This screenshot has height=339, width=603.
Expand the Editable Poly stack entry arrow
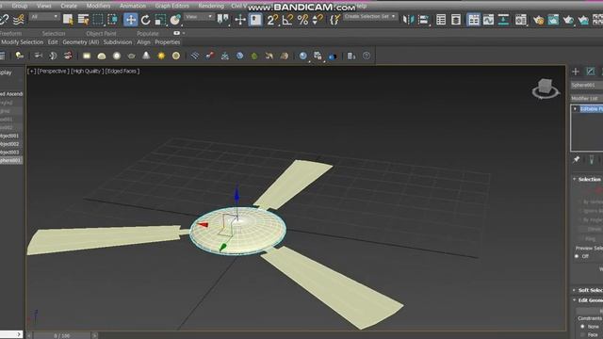pos(575,109)
